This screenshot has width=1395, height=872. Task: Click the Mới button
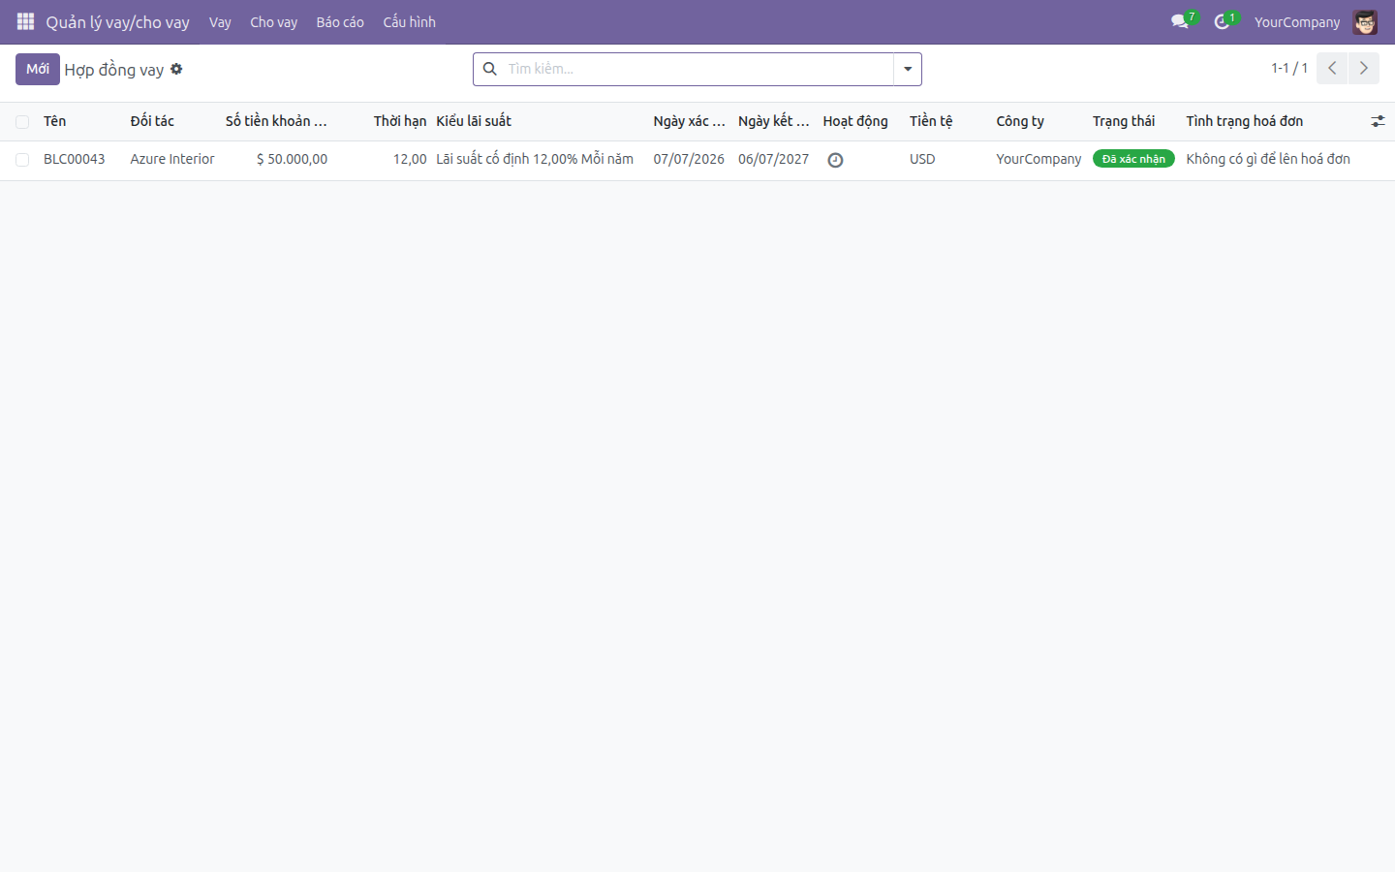38,69
